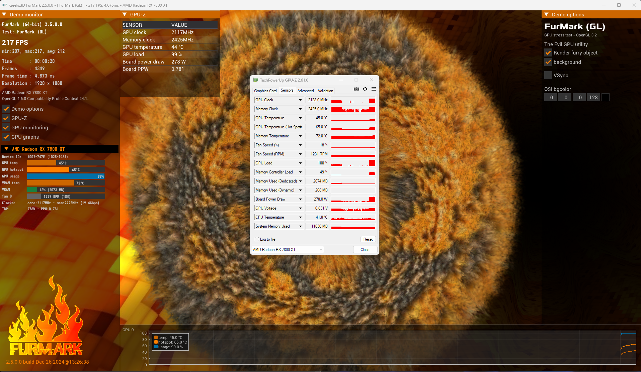Viewport: 641px width, 372px height.
Task: Open the Board Power Draw sensor dropdown
Action: (300, 199)
